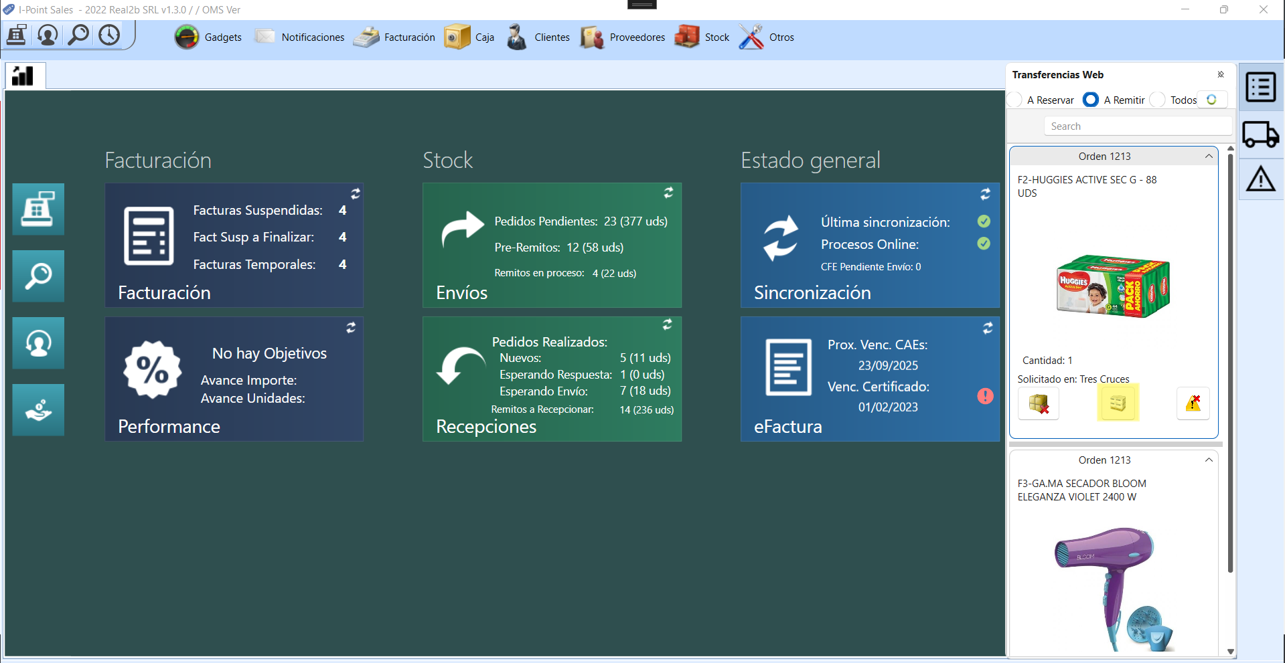Open the Caja menu
Viewport: 1285px width, 663px height.
tap(469, 37)
